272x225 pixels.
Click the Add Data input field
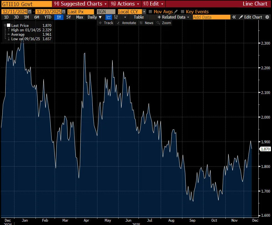tap(211, 17)
